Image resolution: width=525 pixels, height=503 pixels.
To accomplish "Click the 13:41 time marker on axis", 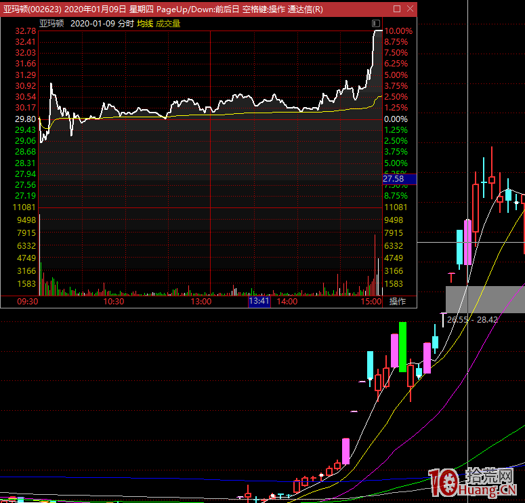I will coord(259,301).
